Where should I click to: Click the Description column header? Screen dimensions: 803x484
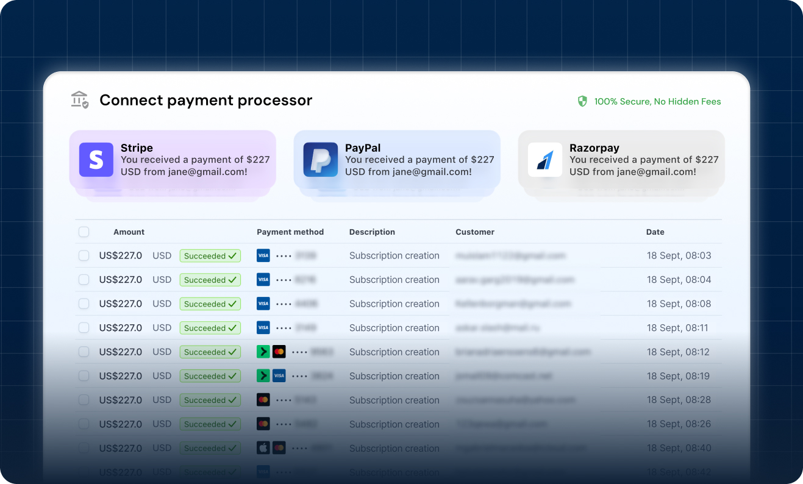372,232
